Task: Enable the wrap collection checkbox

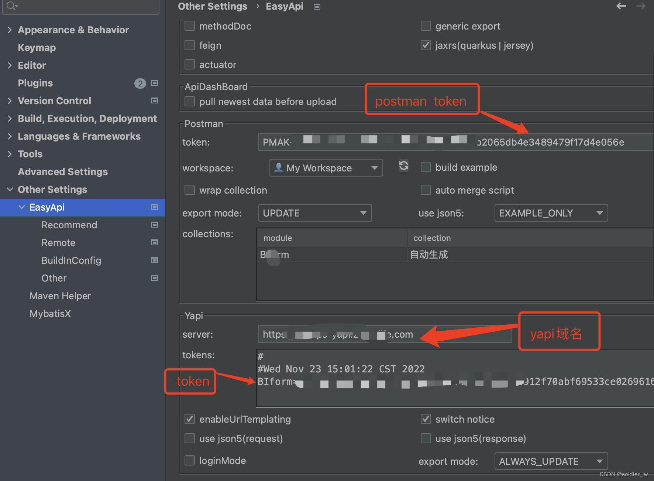Action: [x=190, y=190]
